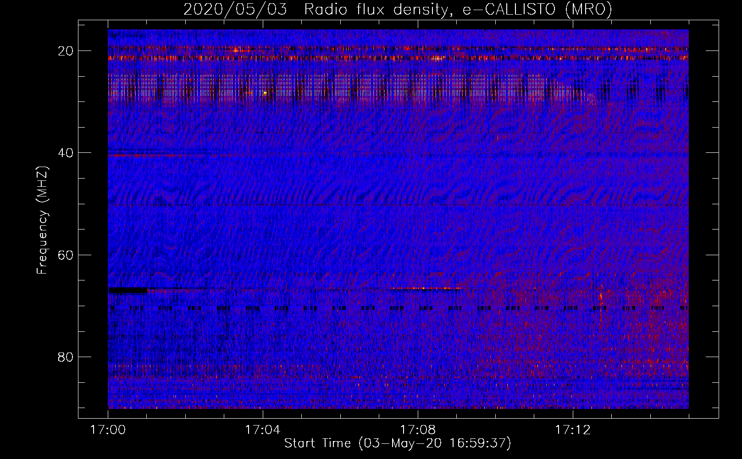Image resolution: width=742 pixels, height=459 pixels.
Task: Click the 17:04 time tick label
Action: [263, 430]
